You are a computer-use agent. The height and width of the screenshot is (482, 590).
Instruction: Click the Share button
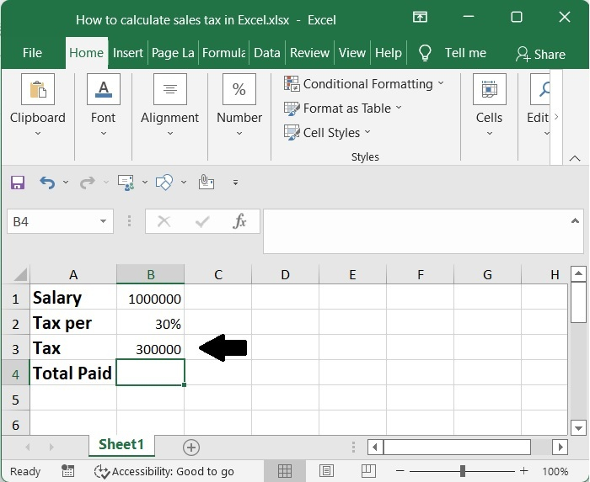coord(541,54)
